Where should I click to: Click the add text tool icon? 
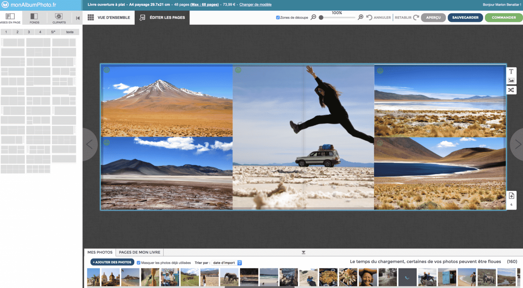[x=511, y=72]
